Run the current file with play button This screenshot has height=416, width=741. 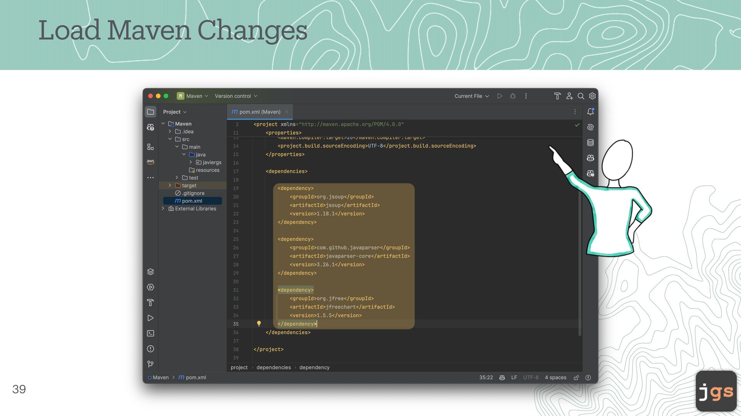[x=500, y=96]
